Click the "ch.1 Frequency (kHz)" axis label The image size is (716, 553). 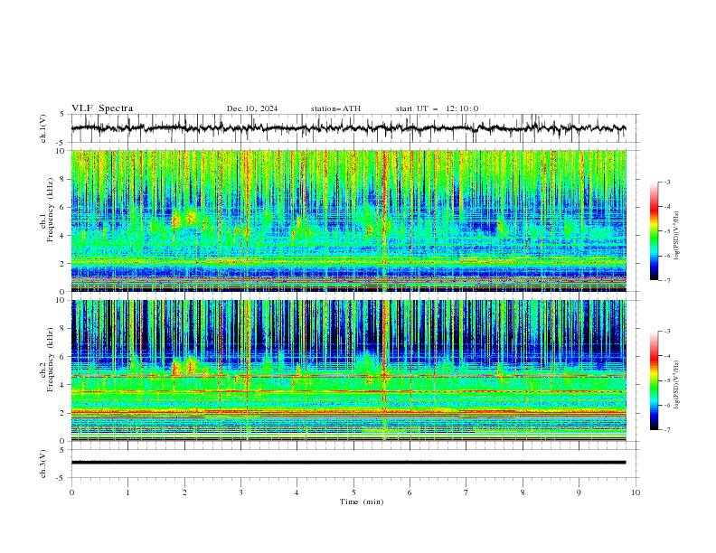47,220
